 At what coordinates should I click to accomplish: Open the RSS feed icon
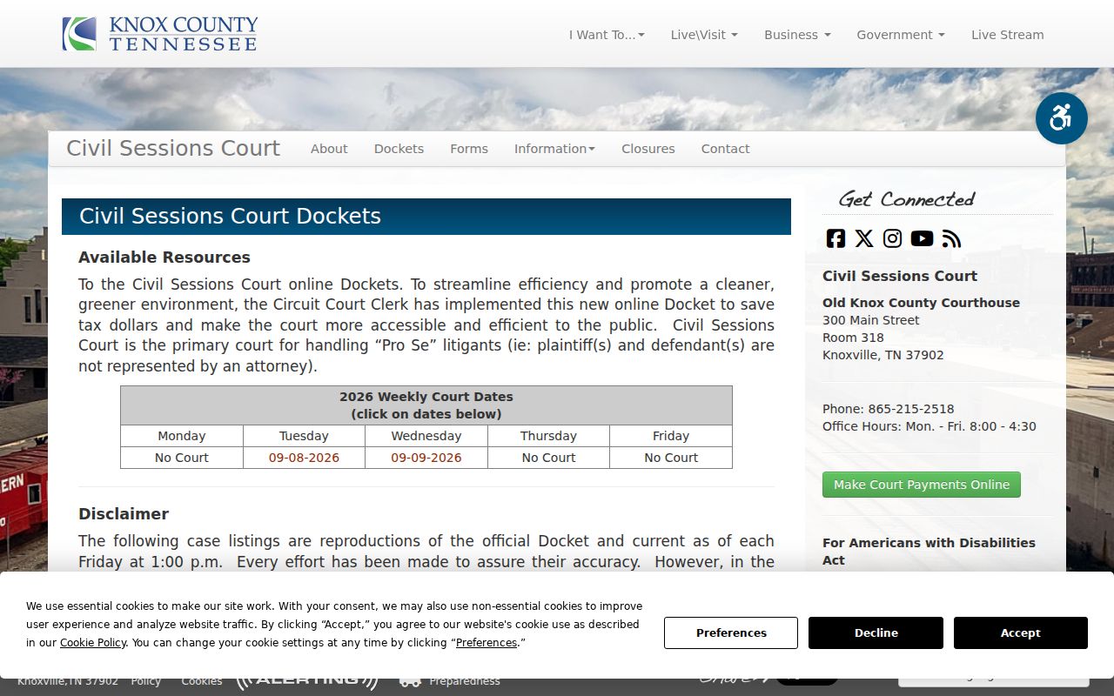pos(951,238)
